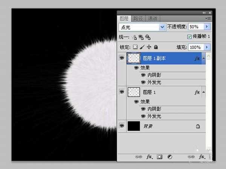This screenshot has width=226, height=169.
Task: Click the add layer mask icon
Action: 159,157
